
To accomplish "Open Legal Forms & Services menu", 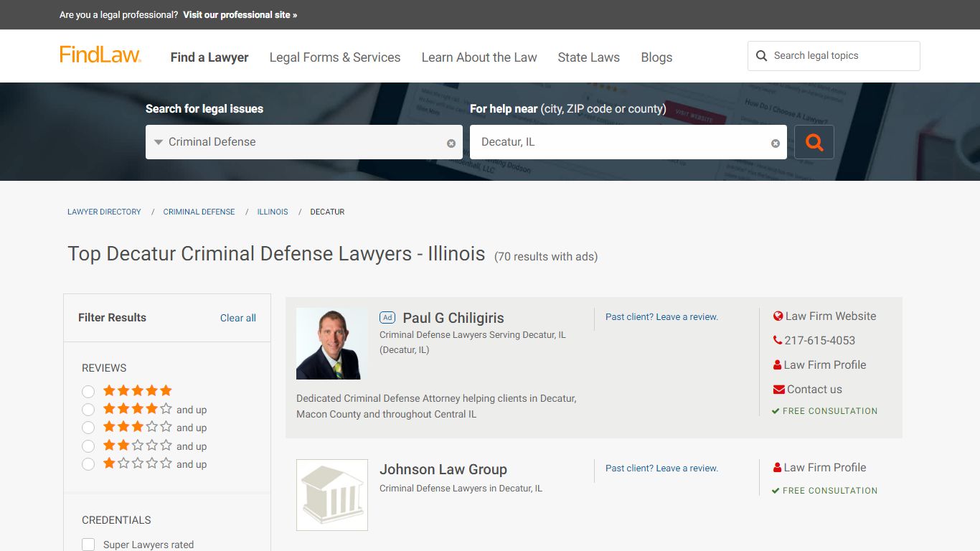I will (335, 57).
